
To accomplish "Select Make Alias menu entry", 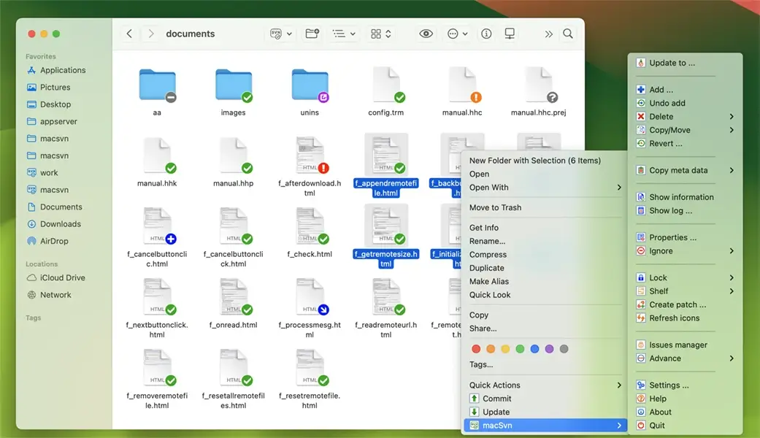I will tap(489, 282).
